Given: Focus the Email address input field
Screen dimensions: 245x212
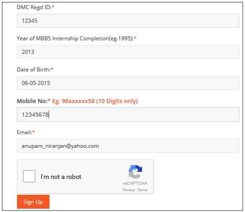Looking at the screenshot, I should pyautogui.click(x=128, y=146).
